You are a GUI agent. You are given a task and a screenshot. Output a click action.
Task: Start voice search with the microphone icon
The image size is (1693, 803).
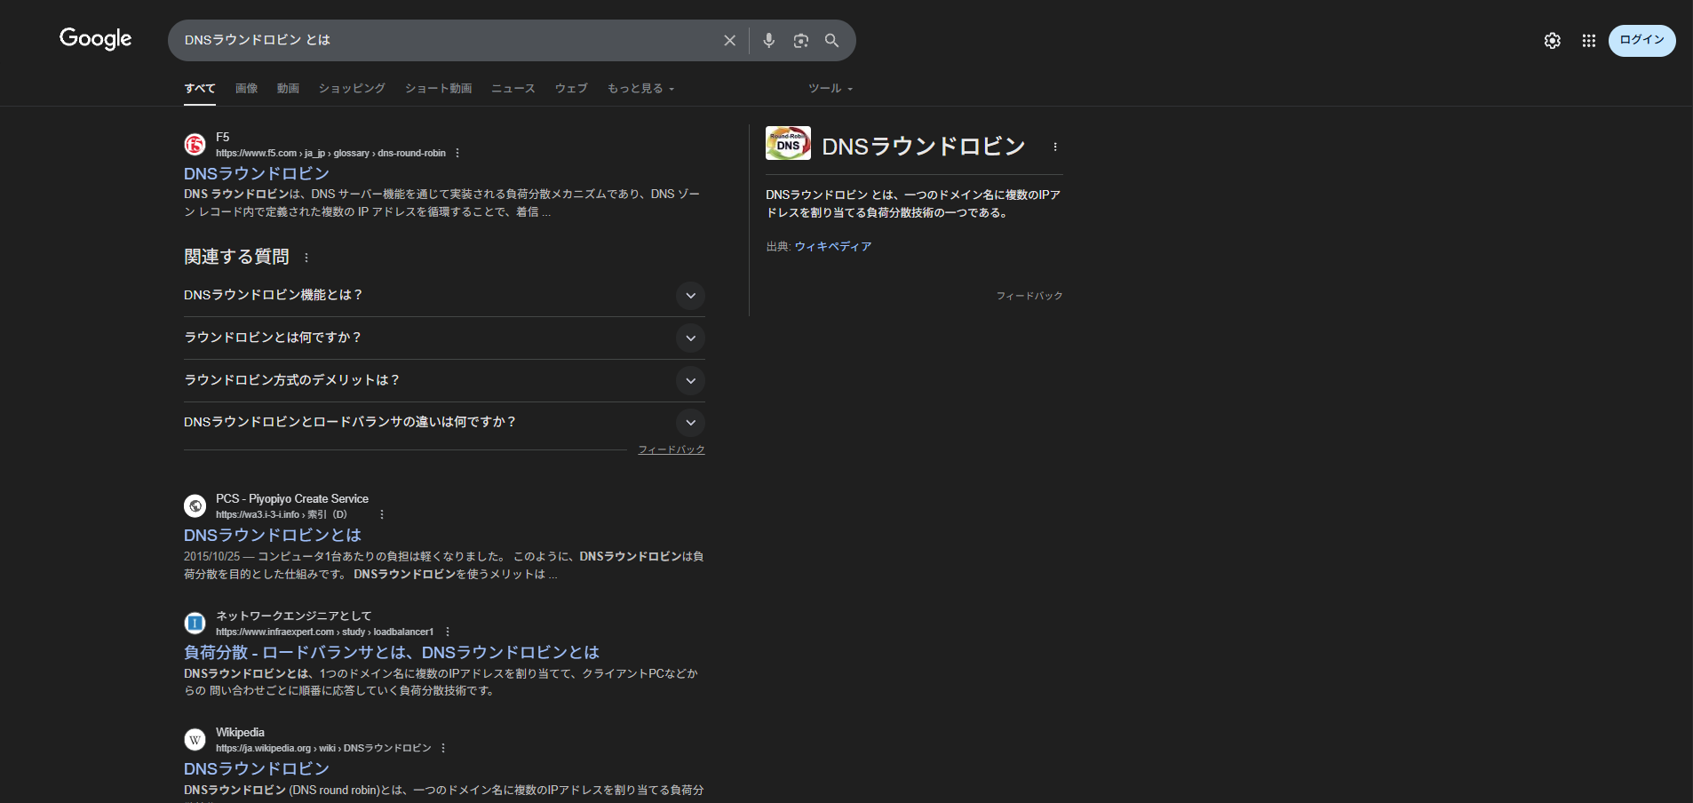[x=768, y=41]
